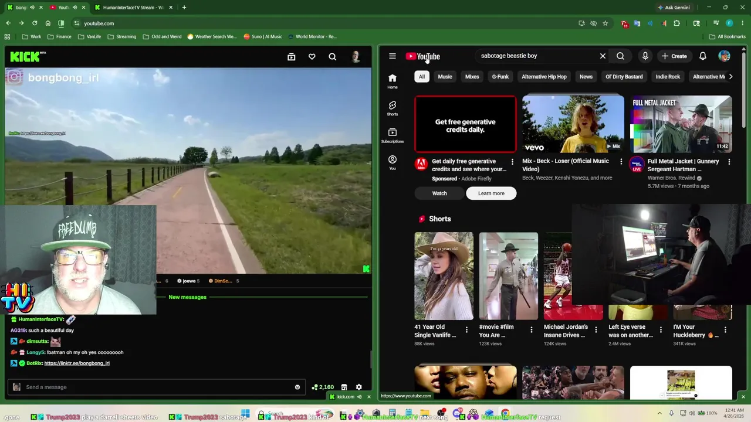Open Kick chat settings gear
The height and width of the screenshot is (422, 751).
pos(359,387)
